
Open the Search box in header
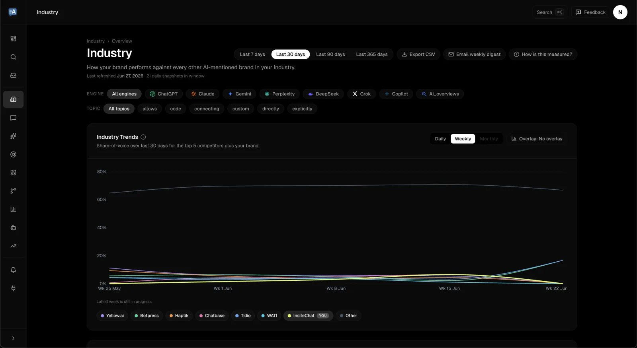550,12
